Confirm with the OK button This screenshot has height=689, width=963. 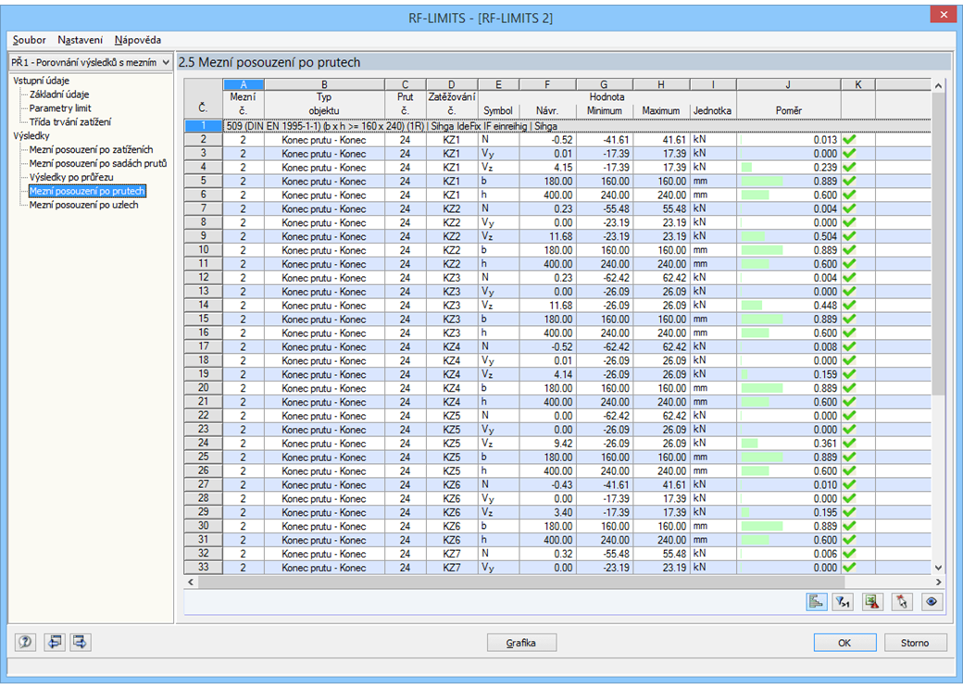[x=844, y=643]
